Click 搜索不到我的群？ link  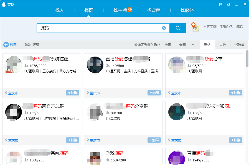click(x=147, y=45)
